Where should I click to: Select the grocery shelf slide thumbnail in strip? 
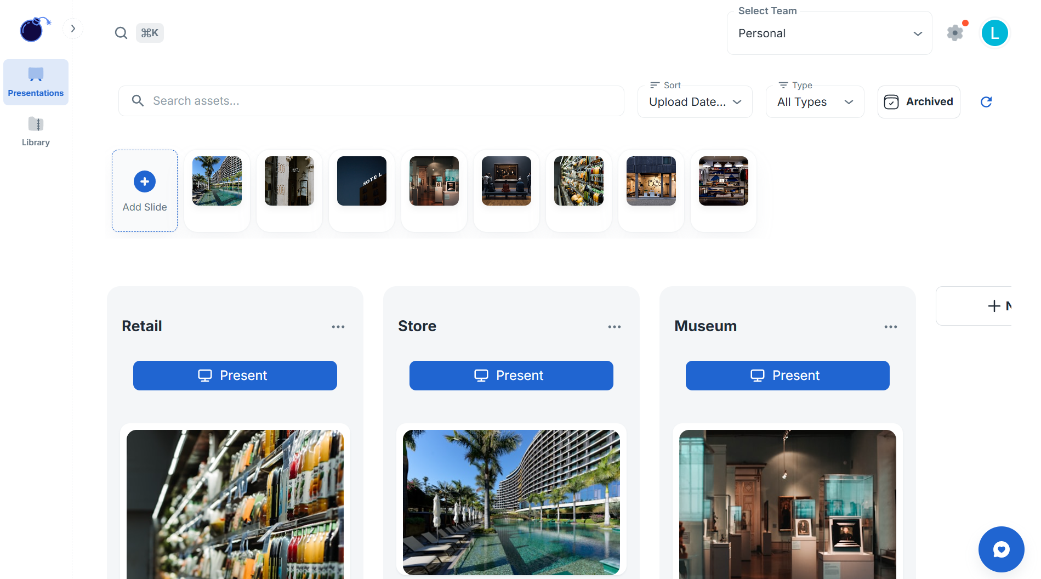coord(579,181)
